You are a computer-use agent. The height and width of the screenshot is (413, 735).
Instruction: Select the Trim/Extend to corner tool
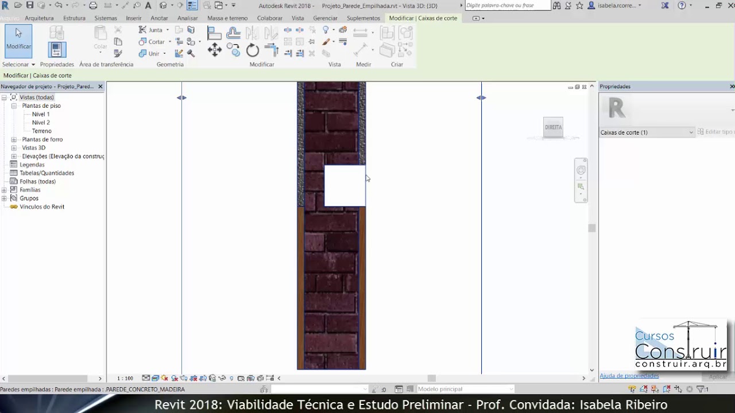click(271, 50)
